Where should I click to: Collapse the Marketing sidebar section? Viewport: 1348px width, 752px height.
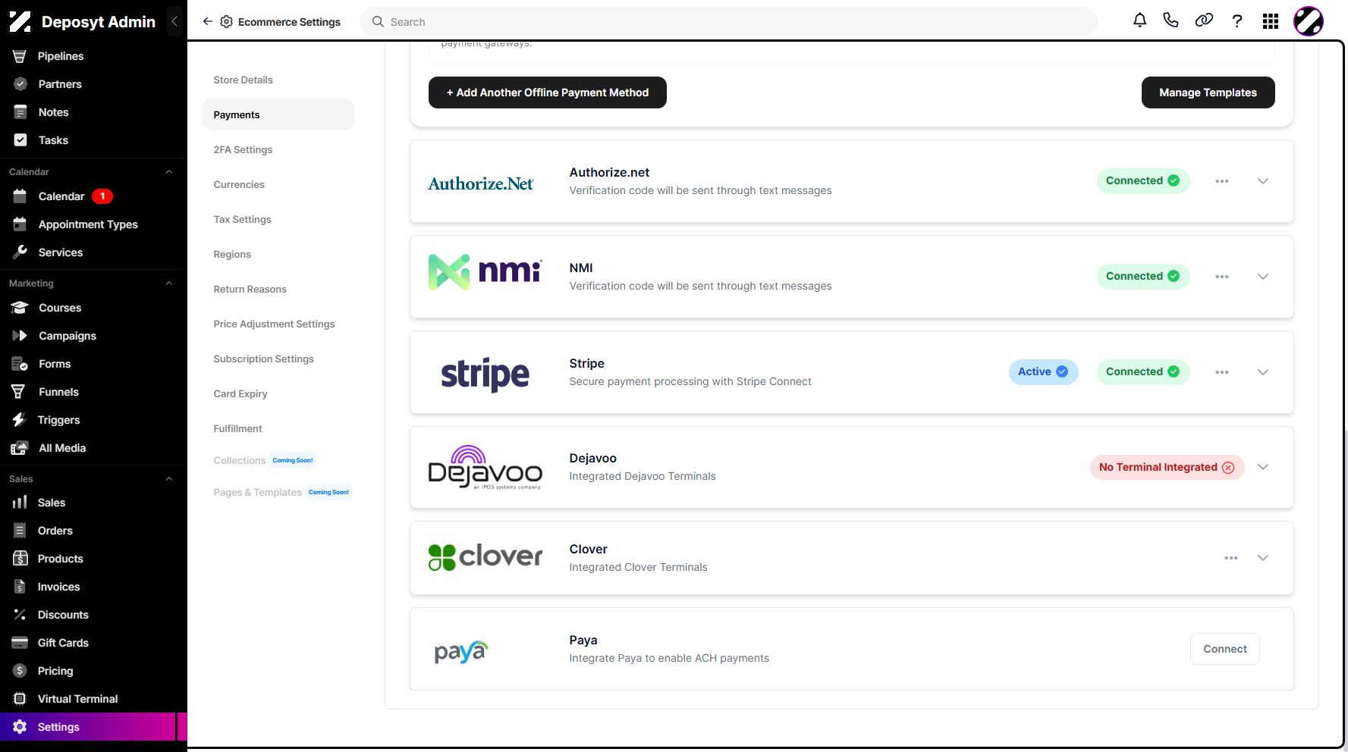pos(169,284)
